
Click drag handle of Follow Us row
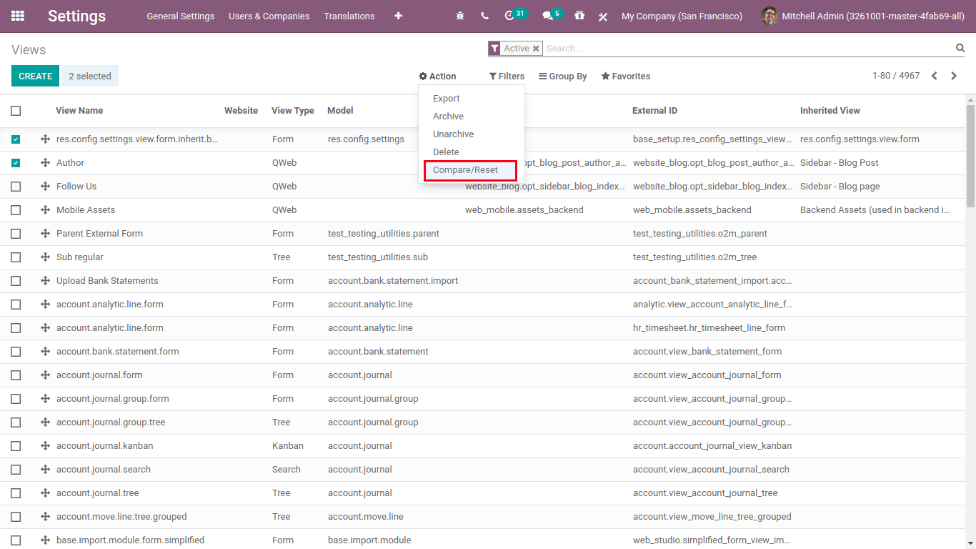[45, 187]
